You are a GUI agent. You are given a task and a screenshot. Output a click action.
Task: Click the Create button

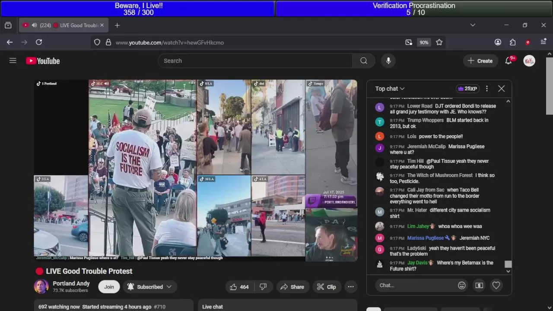pos(480,61)
